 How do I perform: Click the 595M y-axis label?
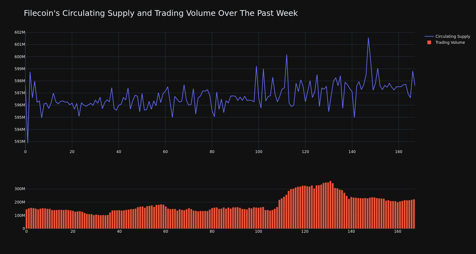[19, 117]
